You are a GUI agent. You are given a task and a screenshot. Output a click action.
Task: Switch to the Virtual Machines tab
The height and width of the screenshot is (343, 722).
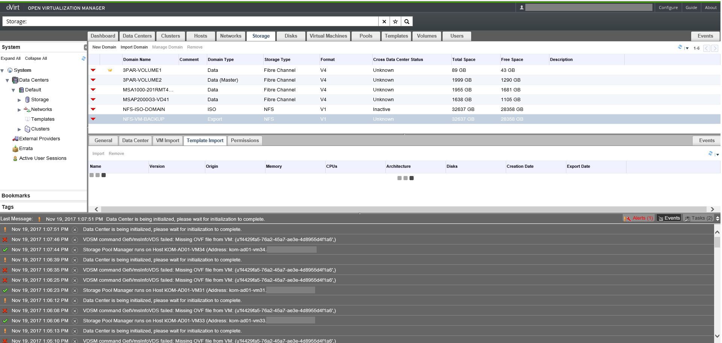[x=328, y=36]
